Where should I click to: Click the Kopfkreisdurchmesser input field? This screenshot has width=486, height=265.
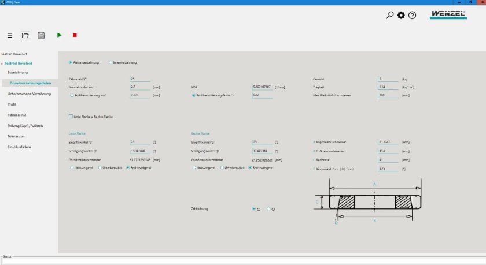point(388,141)
